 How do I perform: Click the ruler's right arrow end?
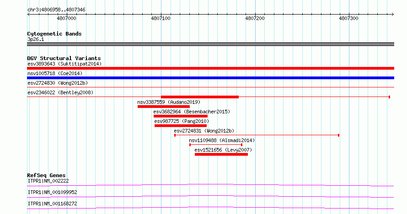(x=393, y=15)
